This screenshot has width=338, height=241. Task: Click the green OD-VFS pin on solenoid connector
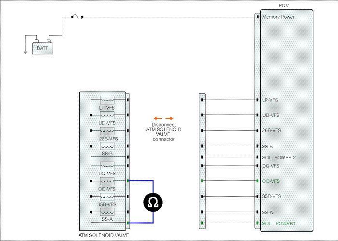coord(128,181)
